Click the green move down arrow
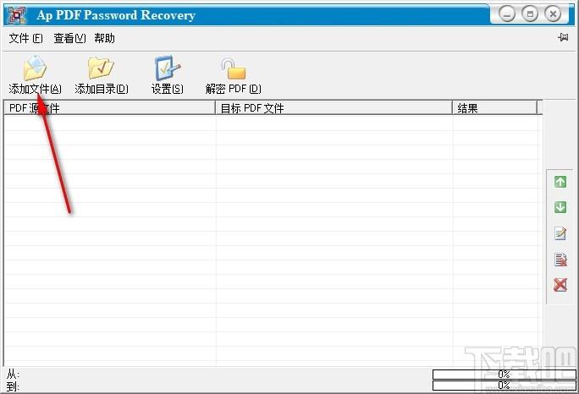579x394 pixels. pyautogui.click(x=560, y=207)
